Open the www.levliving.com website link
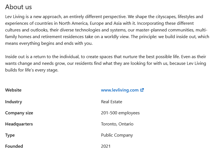 pos(120,90)
